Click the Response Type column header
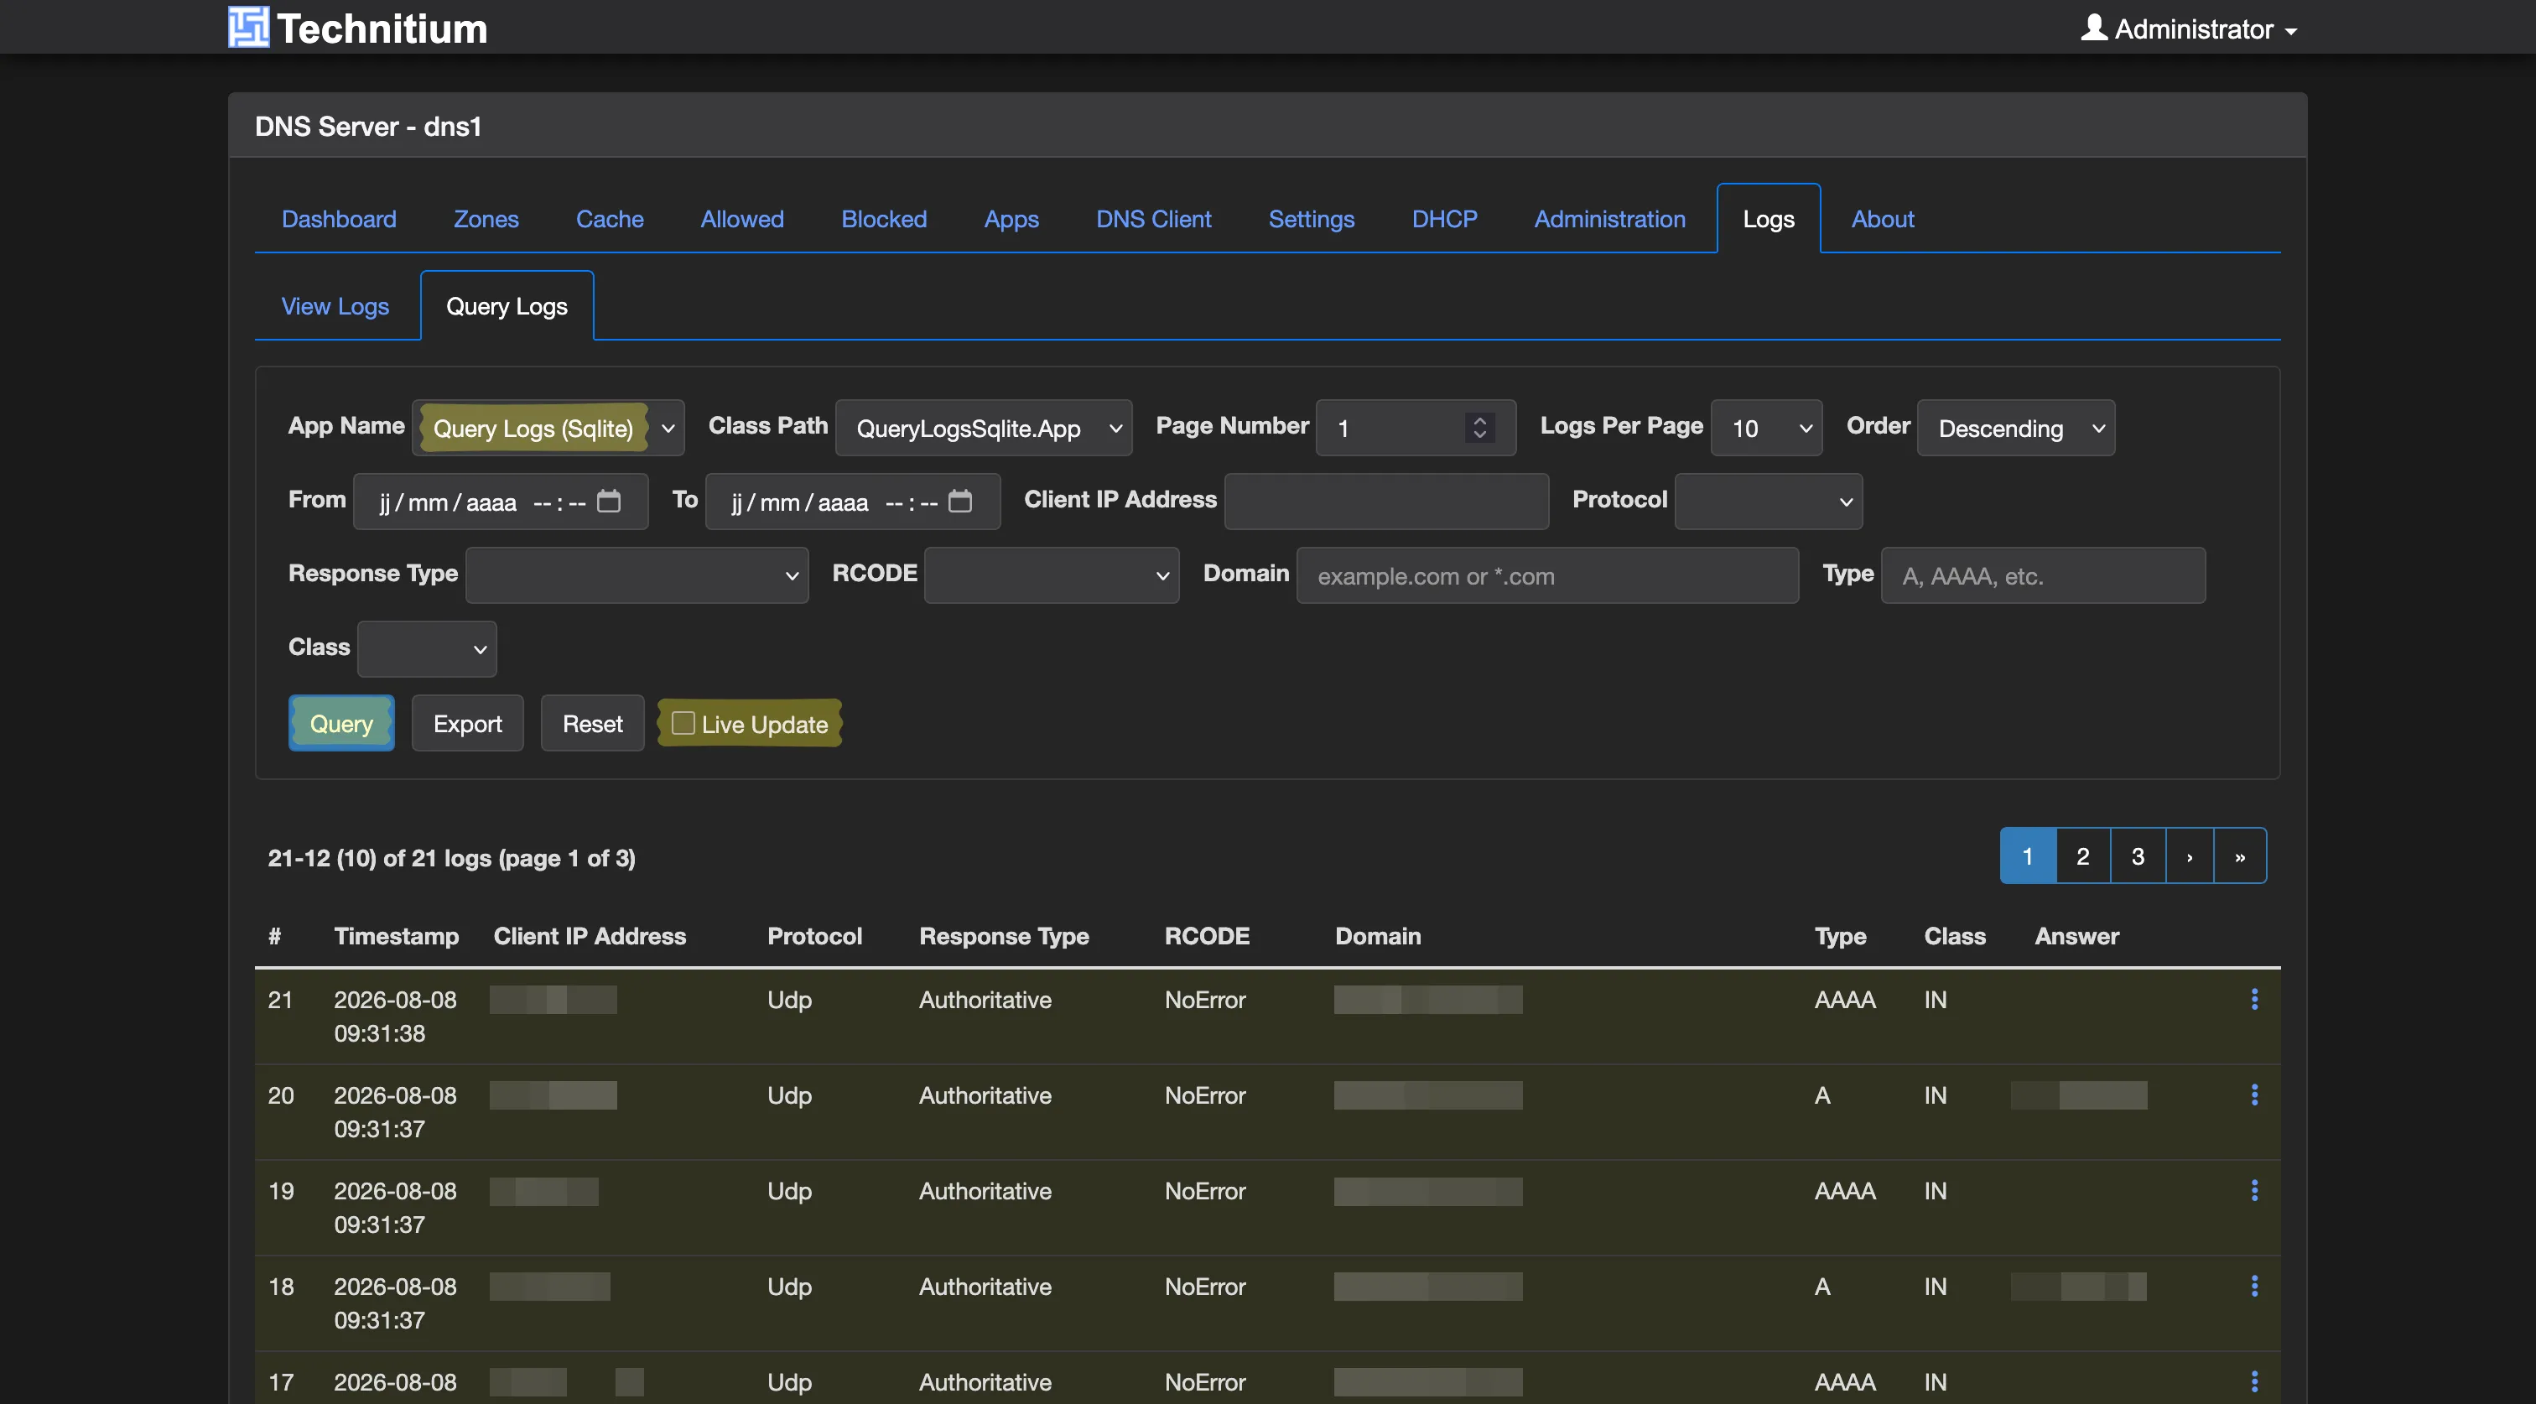 (x=1003, y=935)
